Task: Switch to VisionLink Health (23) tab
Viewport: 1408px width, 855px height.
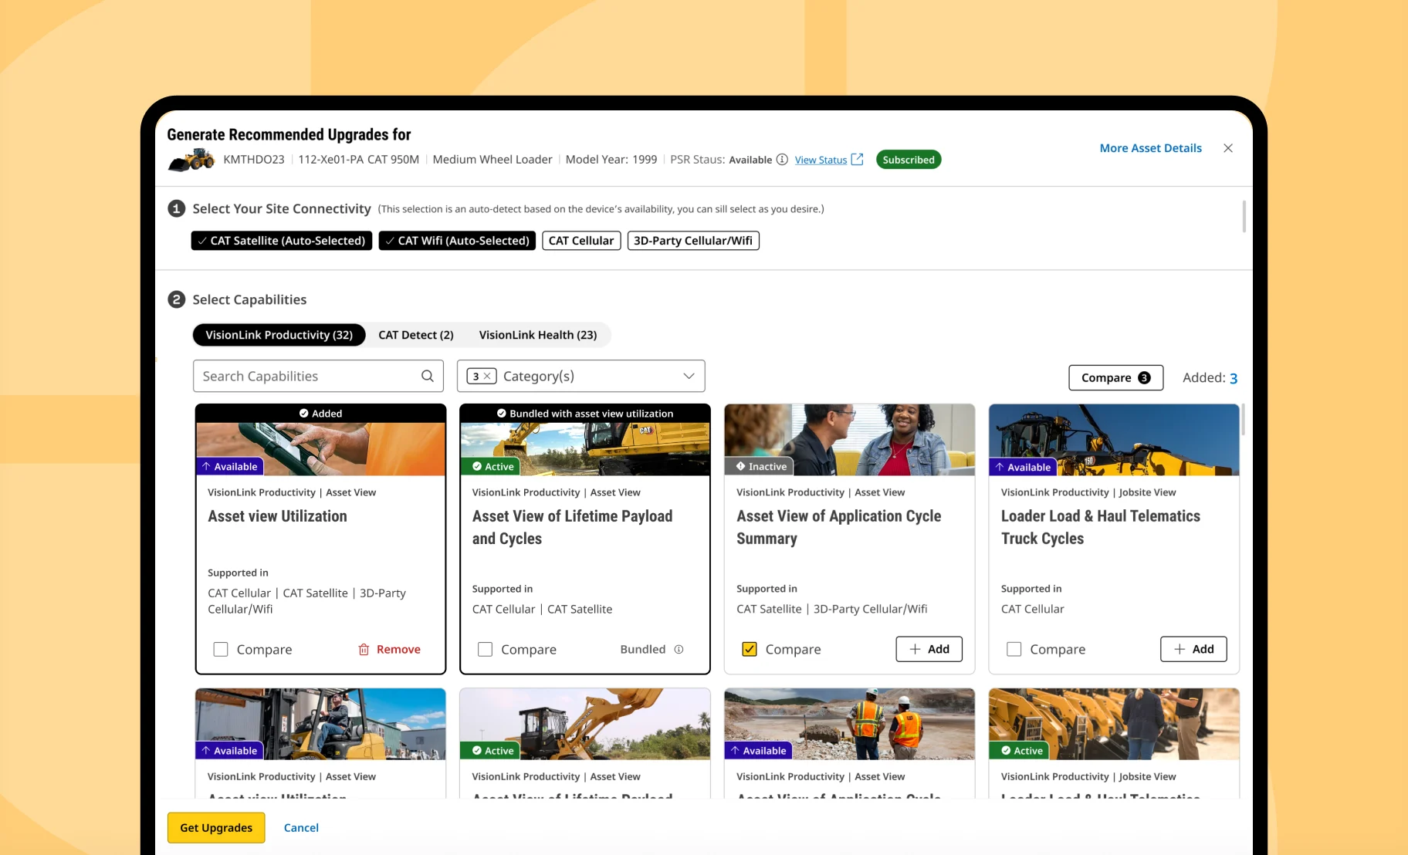Action: coord(538,335)
